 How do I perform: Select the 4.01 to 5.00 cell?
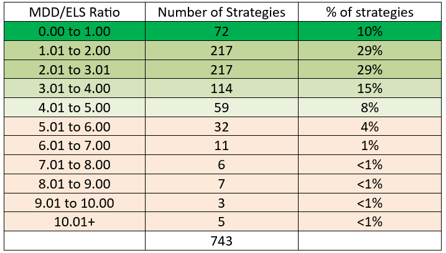[75, 107]
